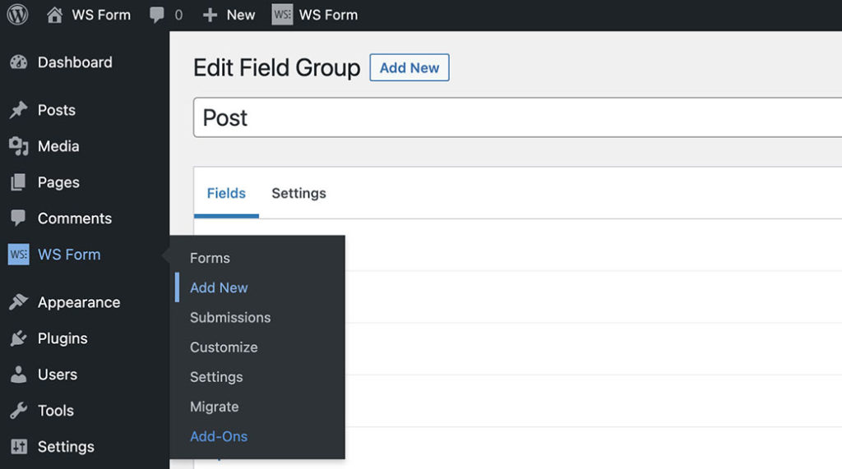Click Add New button beside Edit Field Group
Image resolution: width=842 pixels, height=469 pixels.
pos(409,67)
